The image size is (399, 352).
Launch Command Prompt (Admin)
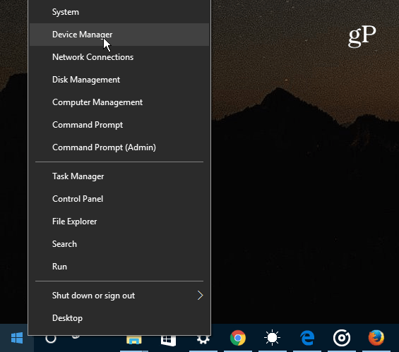pos(119,147)
